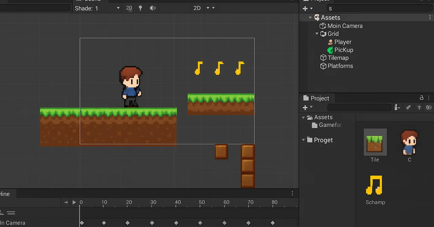Collapse the Assets folder in Project tree
This screenshot has width=434, height=227.
[x=303, y=118]
